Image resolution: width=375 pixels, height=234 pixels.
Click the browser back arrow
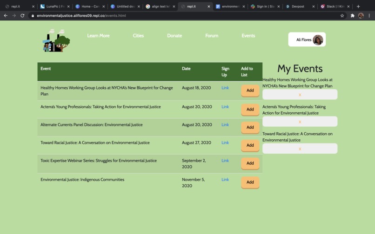tap(6, 15)
